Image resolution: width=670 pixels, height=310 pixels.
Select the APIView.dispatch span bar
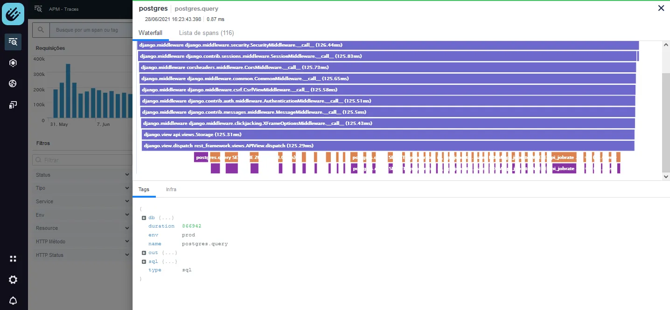388,146
